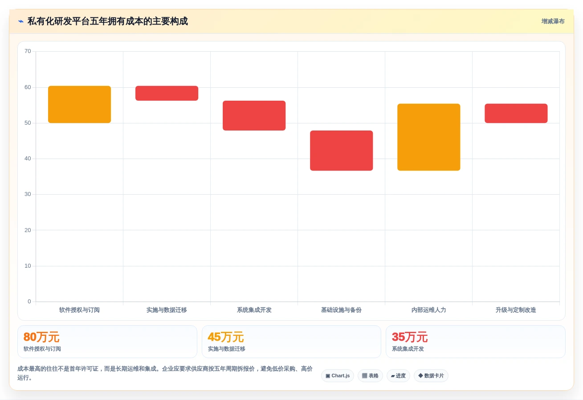
Task: Click the 增减瀑布 label in header
Action: tap(553, 21)
